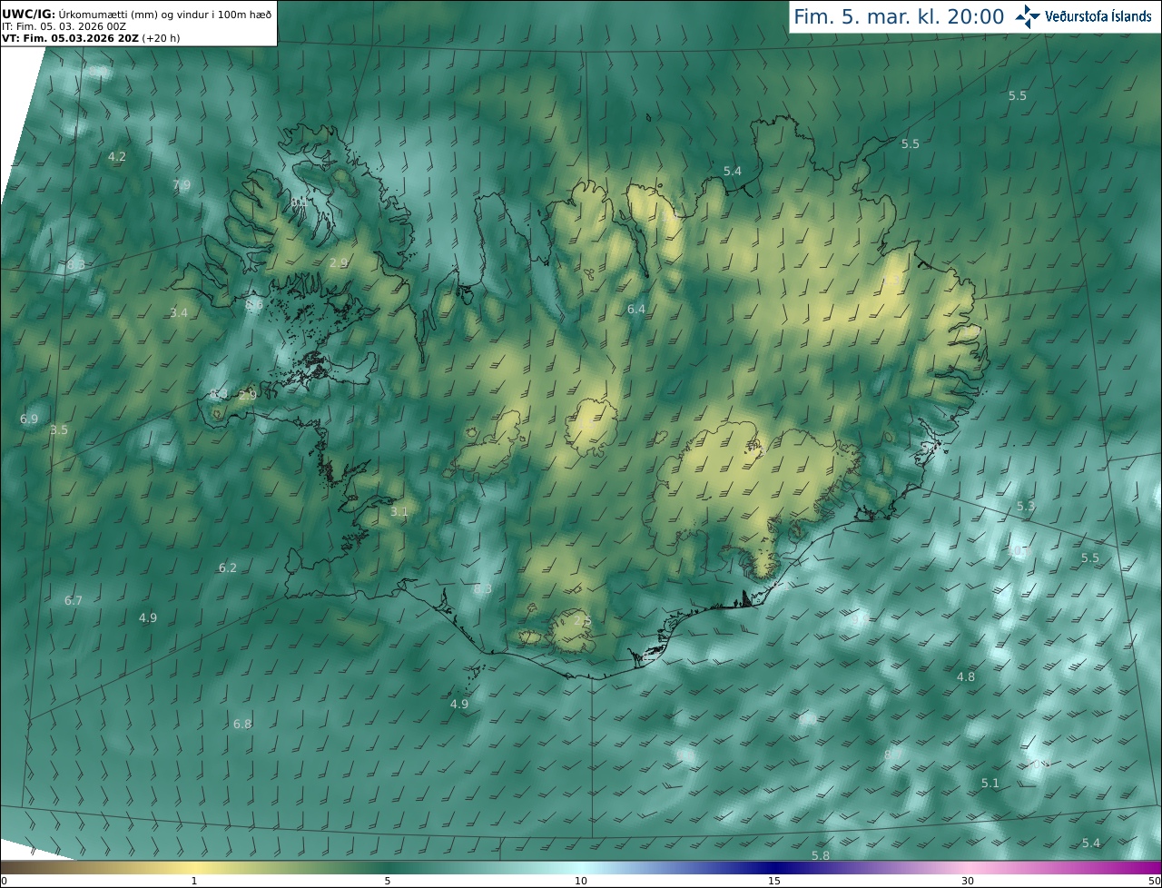
Task: Click the '50' tick on colour scale
Action: point(1155,882)
